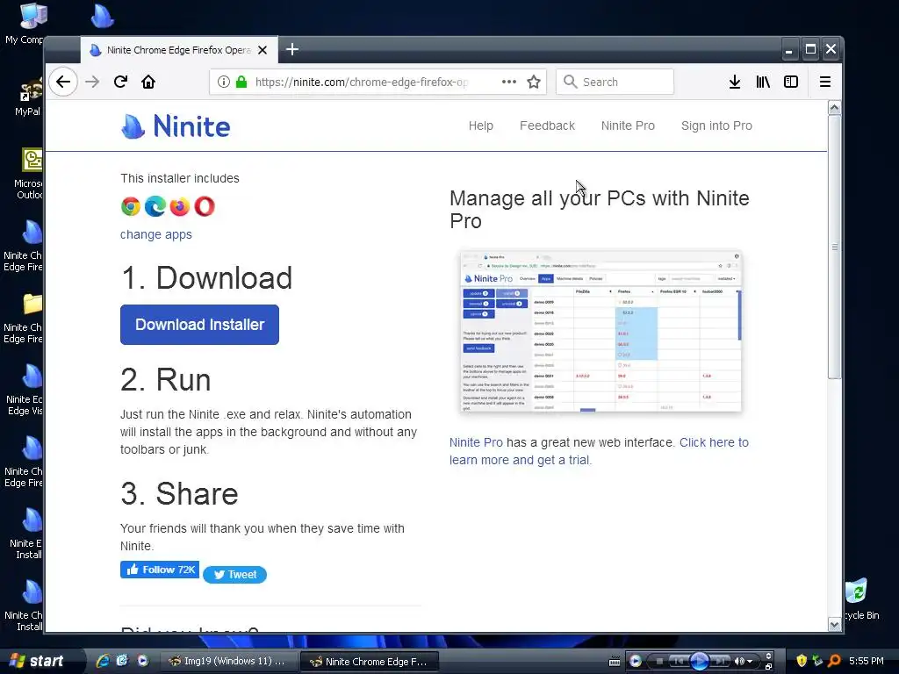
Task: Open the browser home page icon
Action: 148,82
